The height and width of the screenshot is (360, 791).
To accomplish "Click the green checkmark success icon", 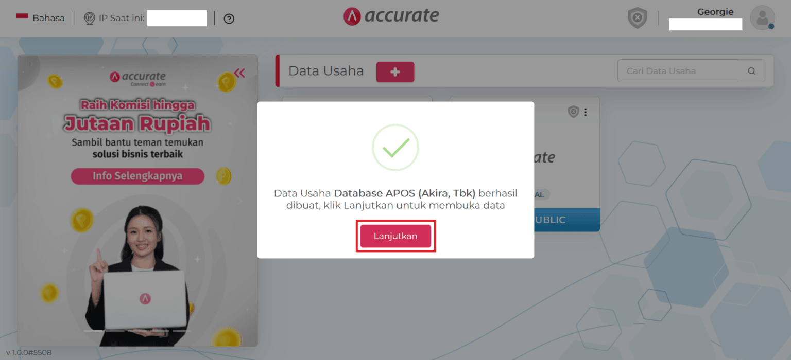I will click(395, 148).
